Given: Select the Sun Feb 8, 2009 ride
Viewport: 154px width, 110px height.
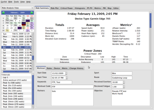Looking at the screenshot, I should (x=17, y=34).
